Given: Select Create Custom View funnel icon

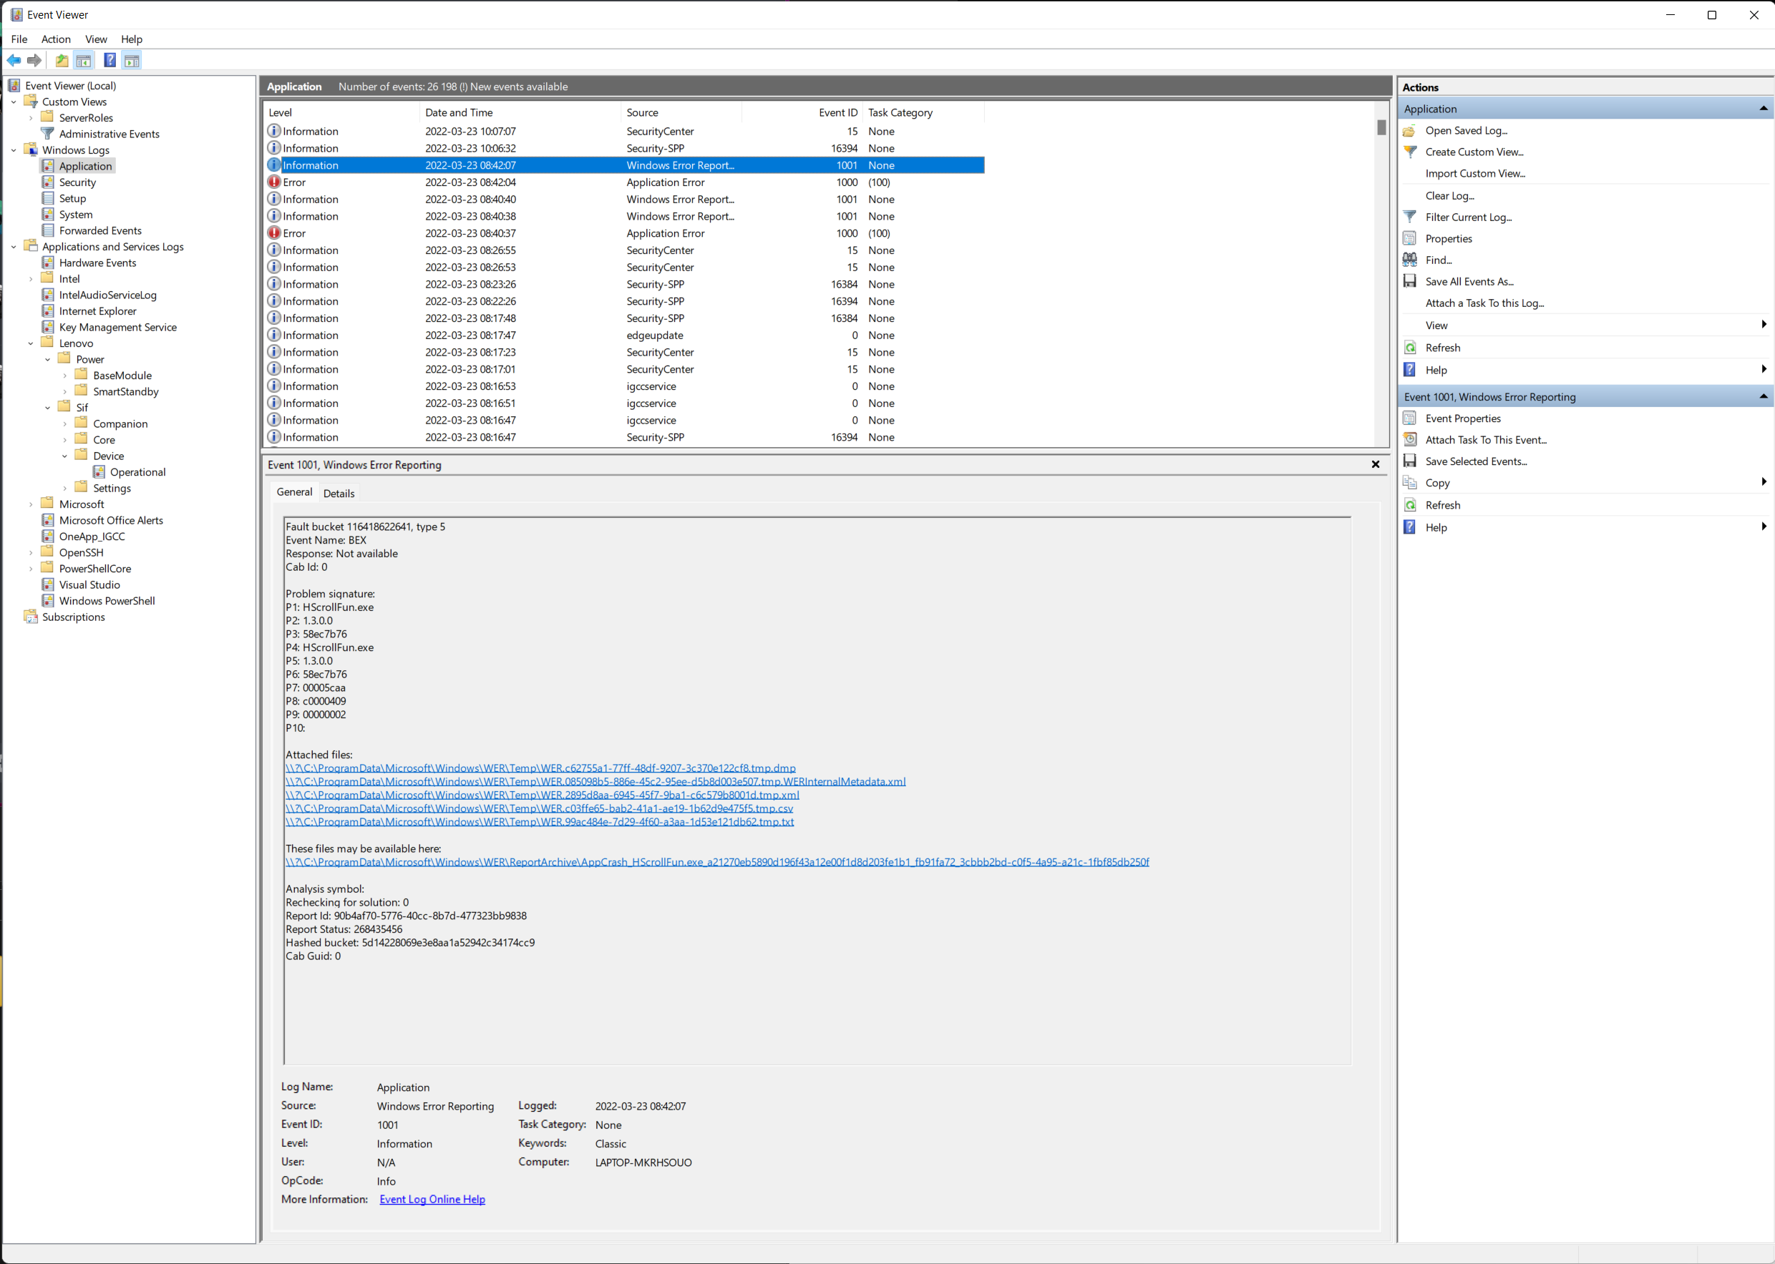Looking at the screenshot, I should tap(1409, 152).
